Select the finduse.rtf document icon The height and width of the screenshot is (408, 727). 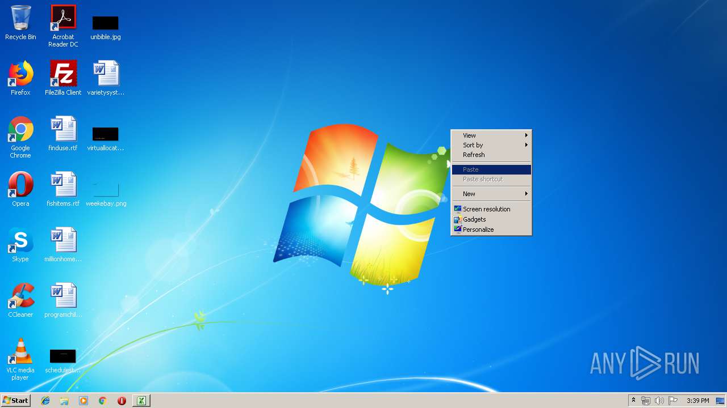tap(63, 134)
